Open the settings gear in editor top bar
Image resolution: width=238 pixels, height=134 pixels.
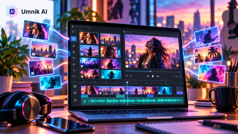[x=72, y=27]
